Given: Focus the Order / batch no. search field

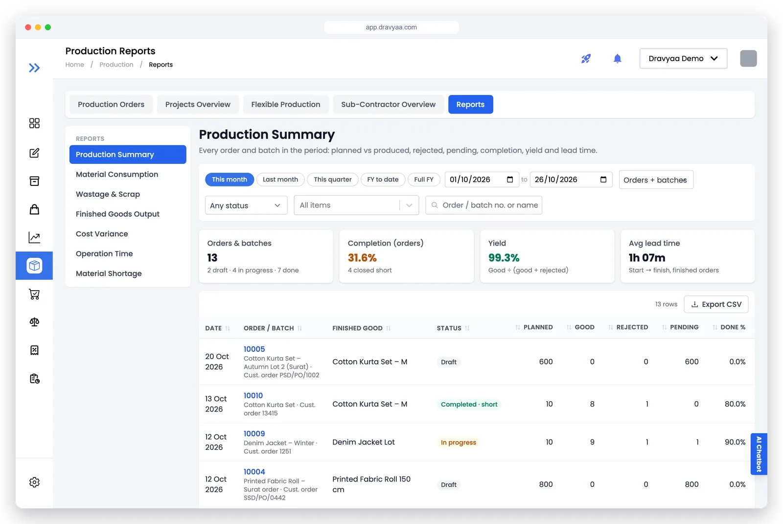Looking at the screenshot, I should [484, 205].
